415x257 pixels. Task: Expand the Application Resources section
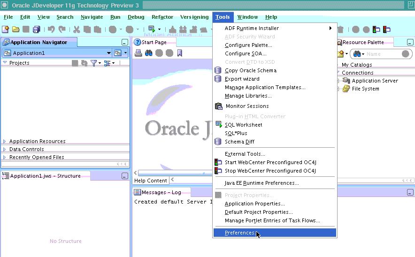[5, 142]
